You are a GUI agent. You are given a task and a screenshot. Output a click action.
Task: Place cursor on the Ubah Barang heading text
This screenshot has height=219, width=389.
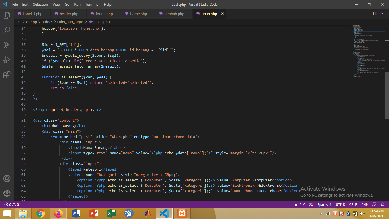pos(62,126)
